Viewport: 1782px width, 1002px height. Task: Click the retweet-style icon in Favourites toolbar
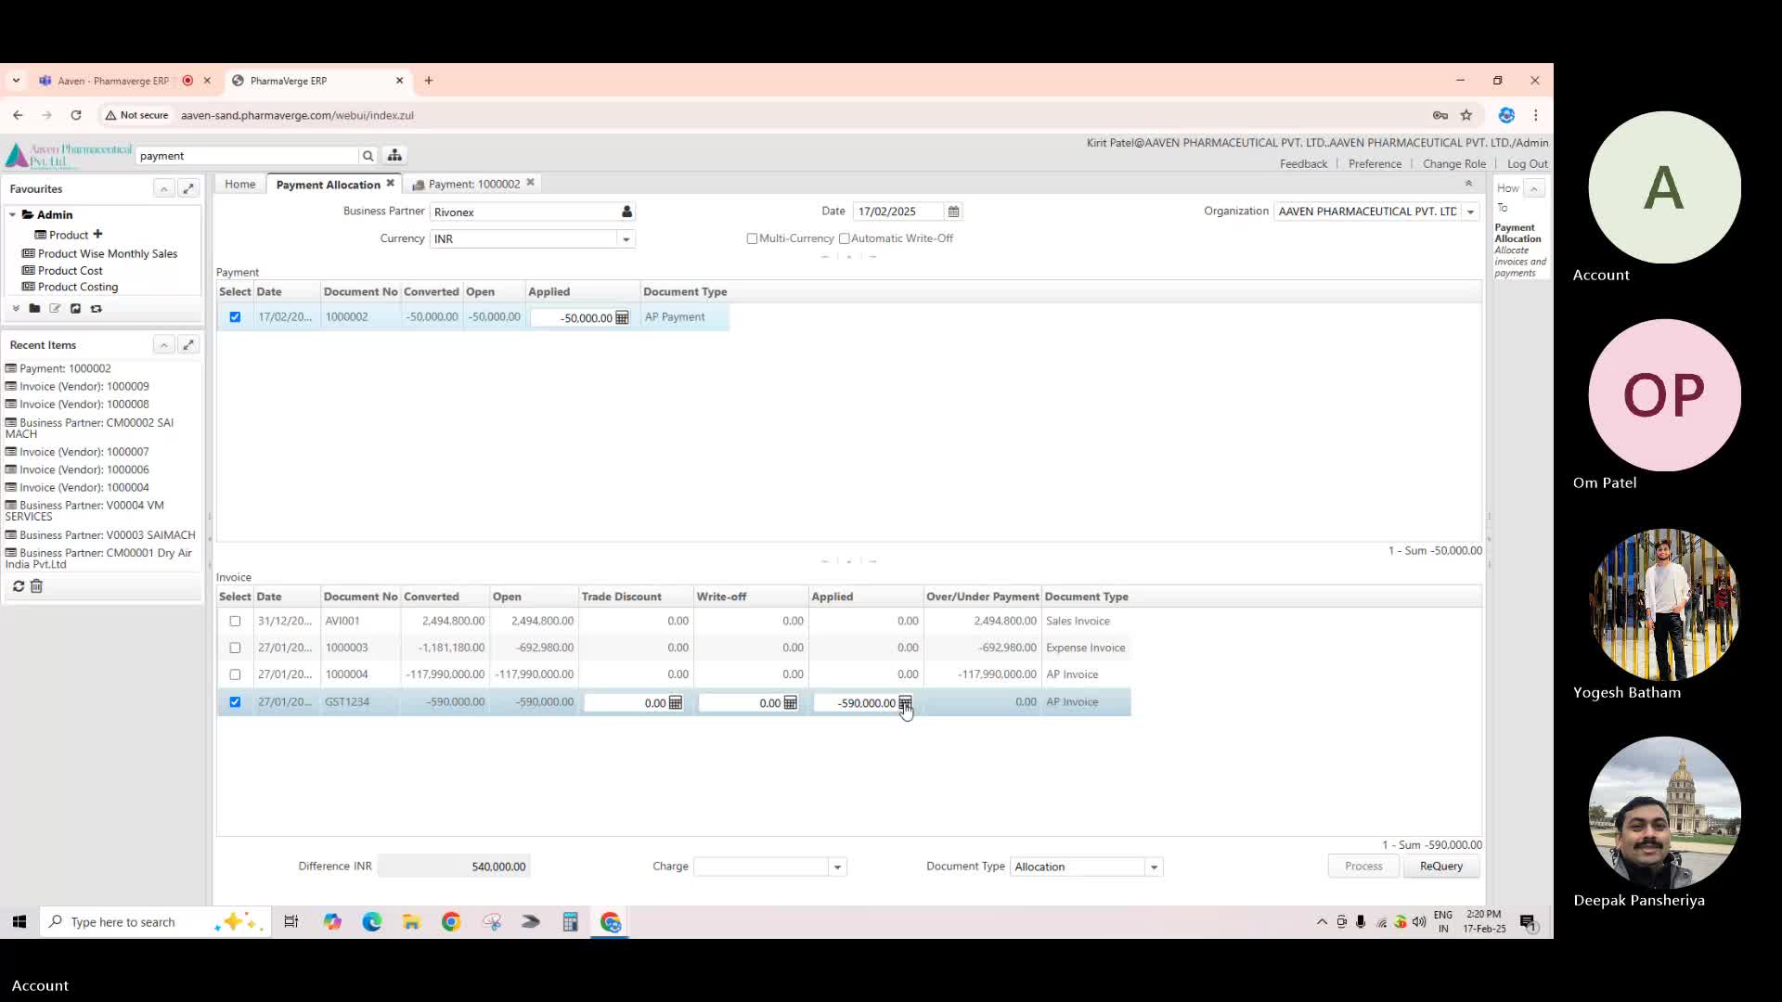click(x=96, y=308)
